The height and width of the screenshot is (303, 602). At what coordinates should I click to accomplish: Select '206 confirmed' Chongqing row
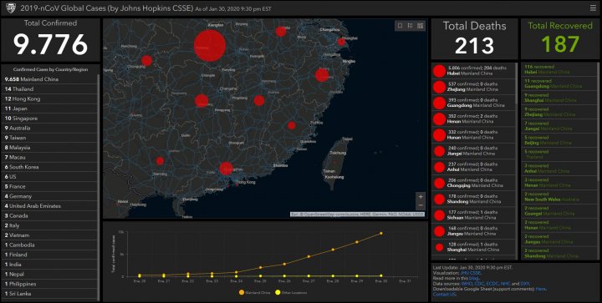click(x=474, y=183)
